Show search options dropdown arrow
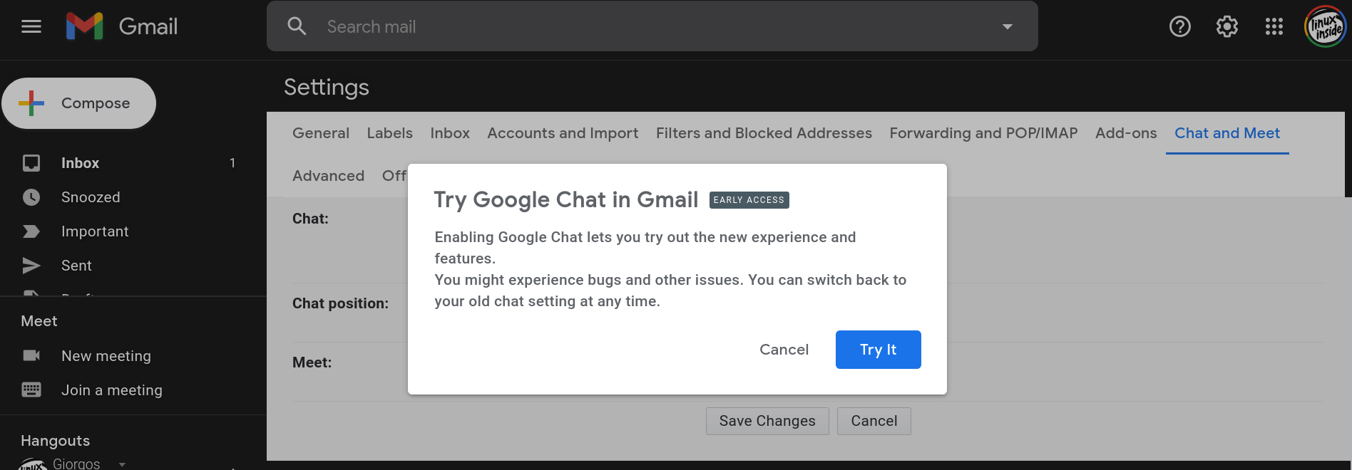The height and width of the screenshot is (470, 1352). point(1008,26)
